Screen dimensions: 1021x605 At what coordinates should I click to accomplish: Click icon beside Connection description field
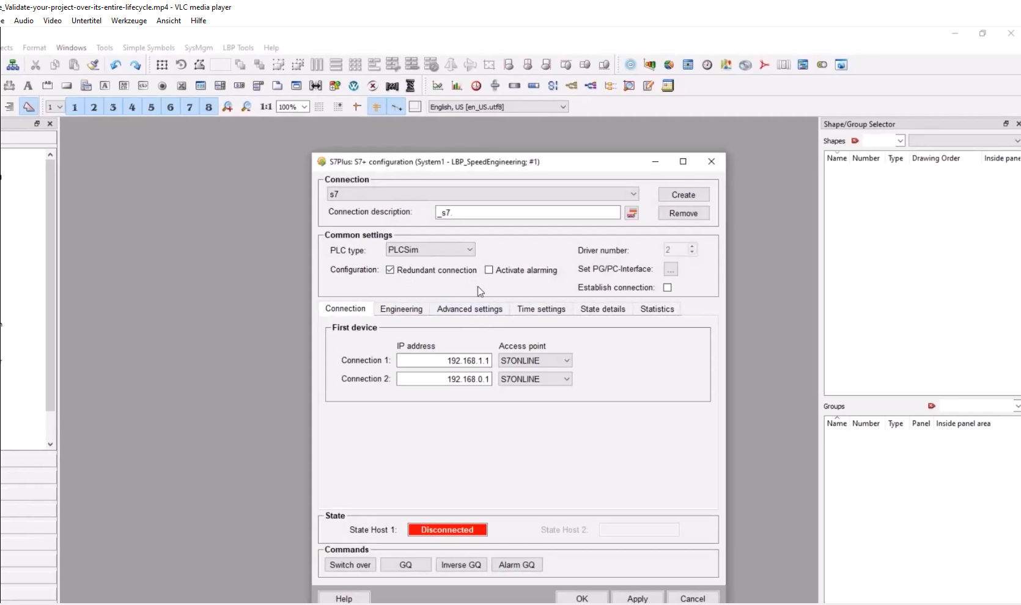[632, 213]
